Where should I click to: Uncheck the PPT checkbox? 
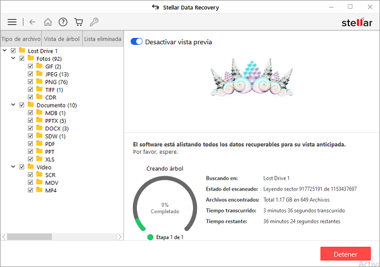(30, 151)
